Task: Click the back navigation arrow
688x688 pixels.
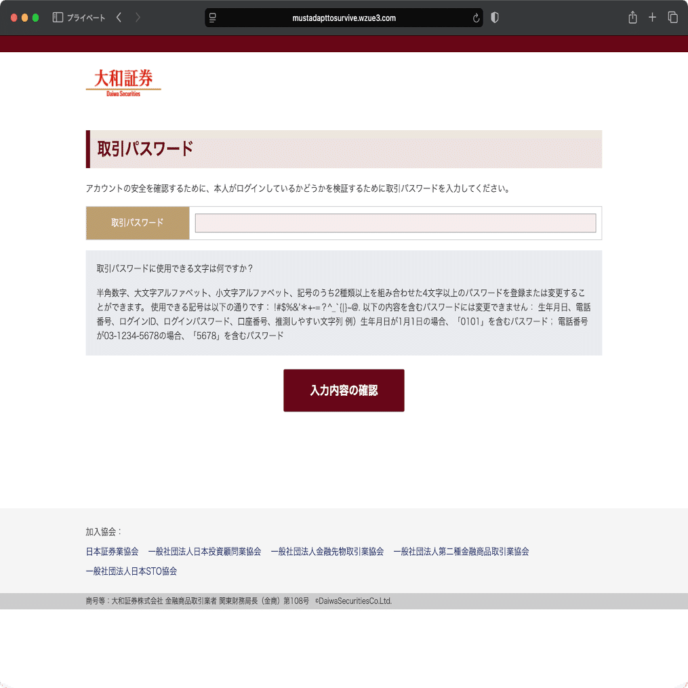Action: tap(118, 17)
